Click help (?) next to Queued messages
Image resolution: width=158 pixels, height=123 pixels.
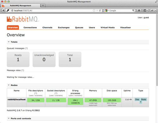(x=26, y=48)
